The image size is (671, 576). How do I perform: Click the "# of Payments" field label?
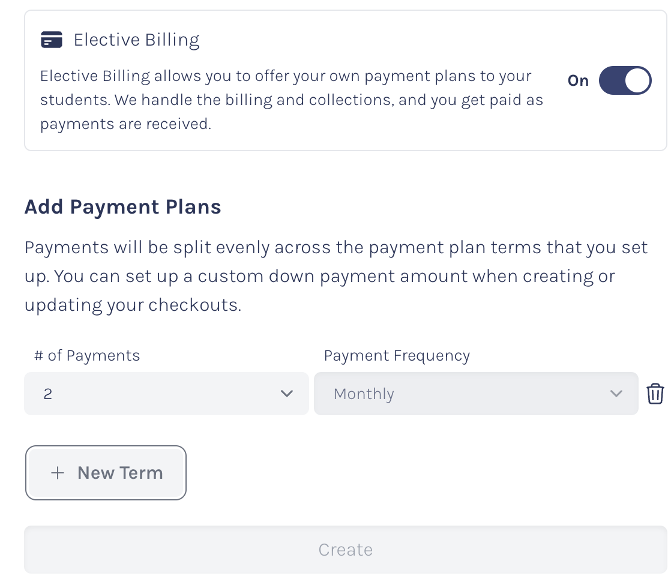coord(87,355)
